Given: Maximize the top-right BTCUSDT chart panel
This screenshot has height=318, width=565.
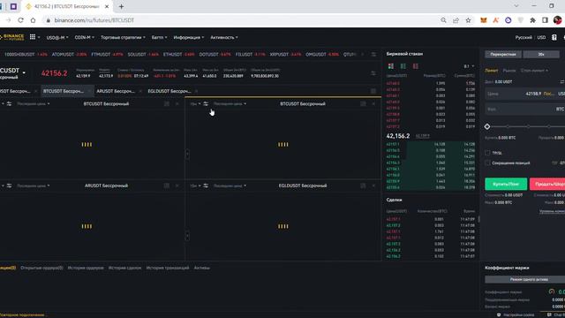Looking at the screenshot, I should click(363, 104).
